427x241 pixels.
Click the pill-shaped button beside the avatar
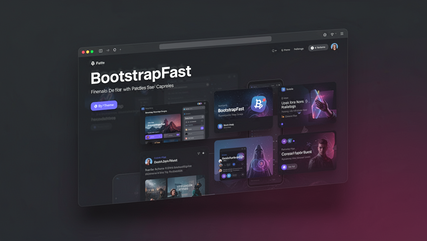pyautogui.click(x=318, y=48)
